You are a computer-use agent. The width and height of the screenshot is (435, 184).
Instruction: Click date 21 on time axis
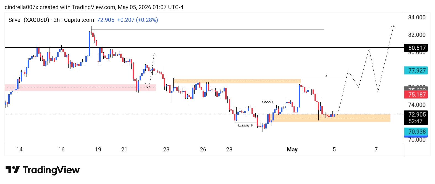click(124, 149)
